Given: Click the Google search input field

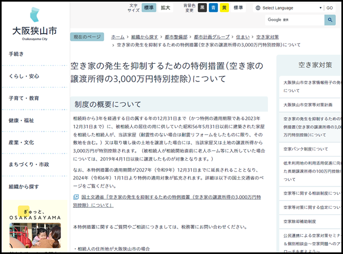Looking at the screenshot, I should (x=294, y=20).
